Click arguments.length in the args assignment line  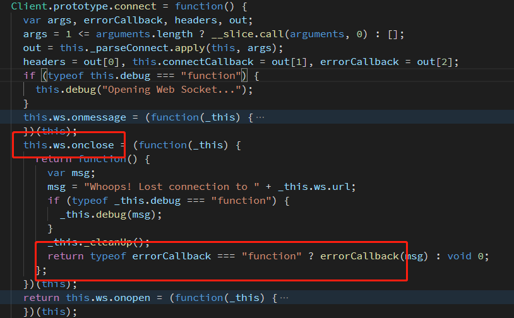[x=144, y=34]
